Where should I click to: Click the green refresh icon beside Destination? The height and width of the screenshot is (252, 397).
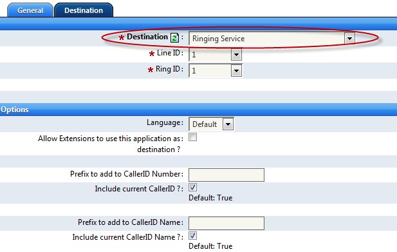click(175, 38)
